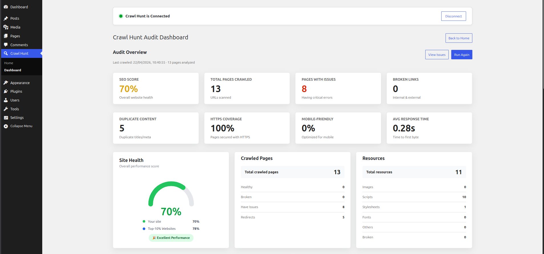Open the Tools menu item
The height and width of the screenshot is (254, 544).
pyautogui.click(x=22, y=109)
